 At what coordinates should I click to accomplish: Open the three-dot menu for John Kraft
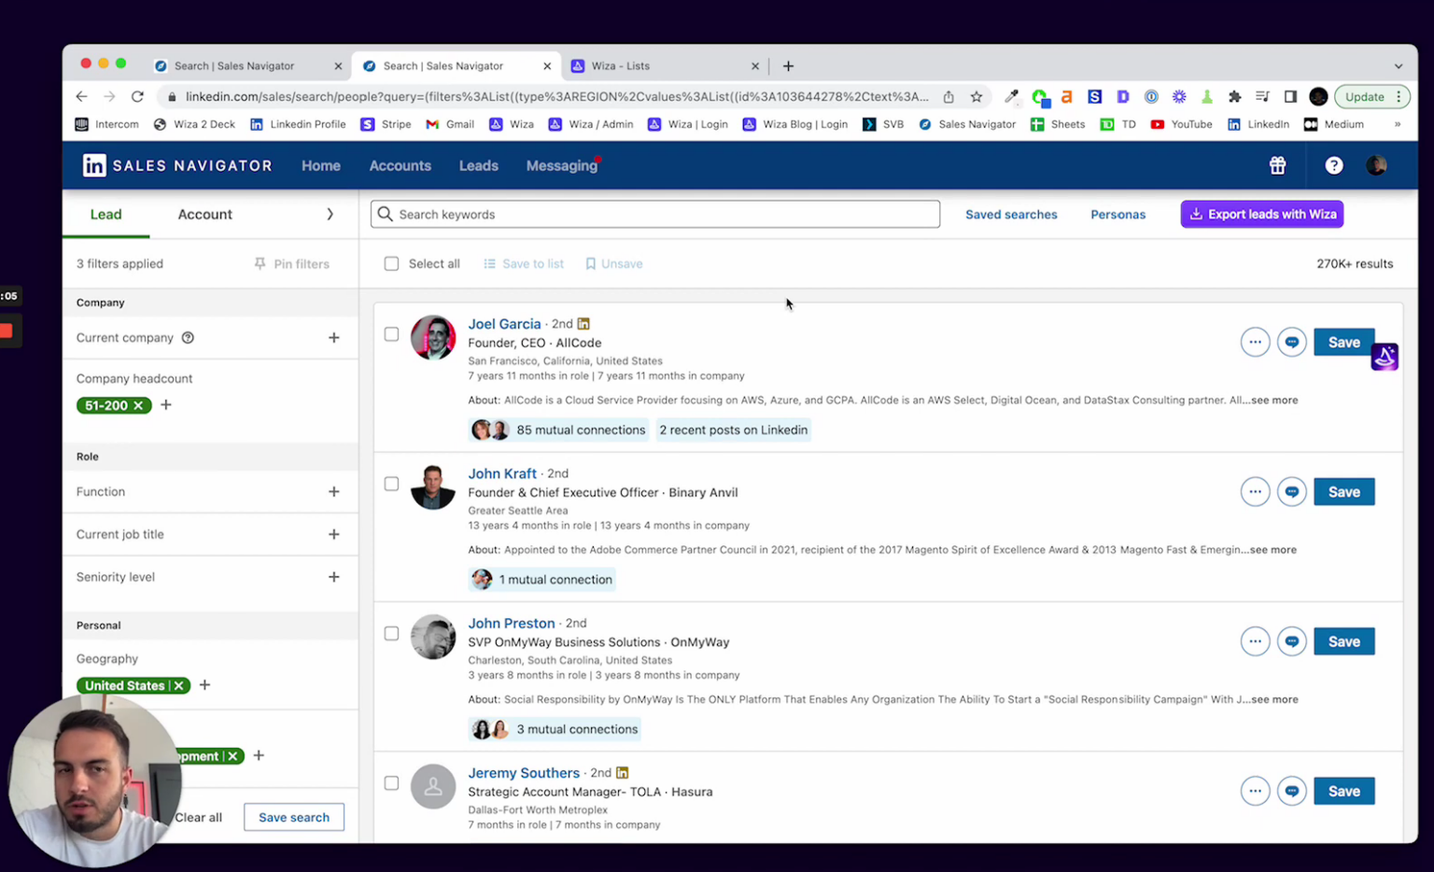click(x=1255, y=491)
